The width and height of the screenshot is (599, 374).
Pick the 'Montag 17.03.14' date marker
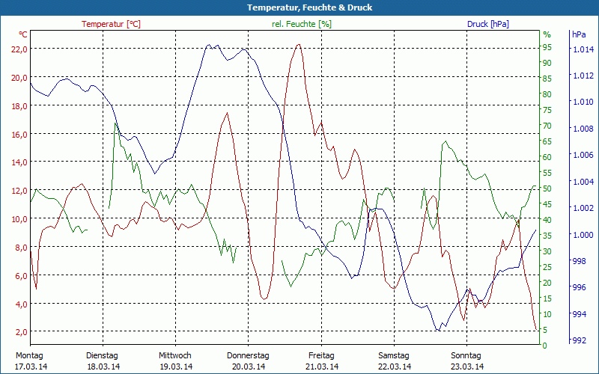[x=30, y=361]
